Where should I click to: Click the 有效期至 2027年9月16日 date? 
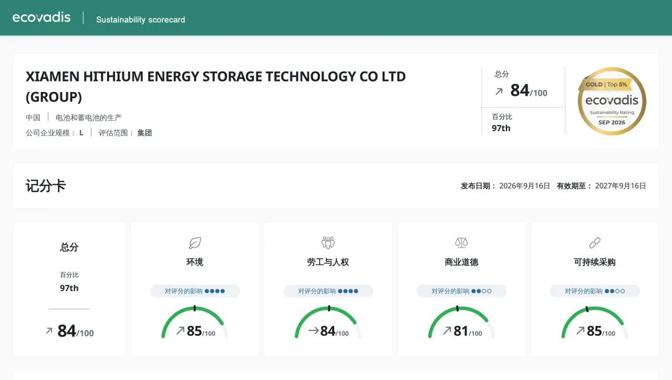(x=601, y=186)
